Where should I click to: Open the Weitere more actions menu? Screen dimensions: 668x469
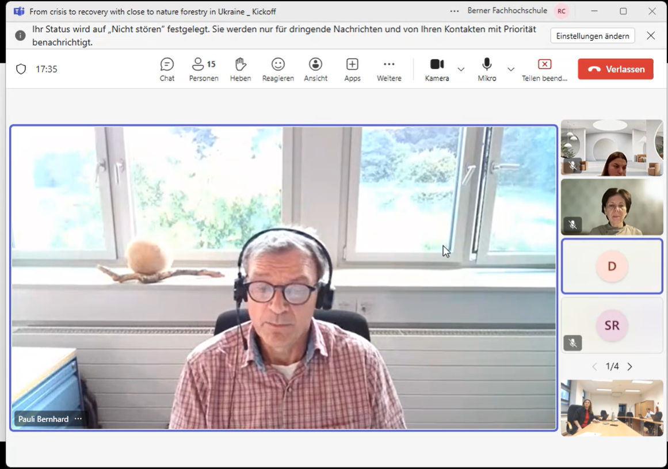[x=389, y=70]
